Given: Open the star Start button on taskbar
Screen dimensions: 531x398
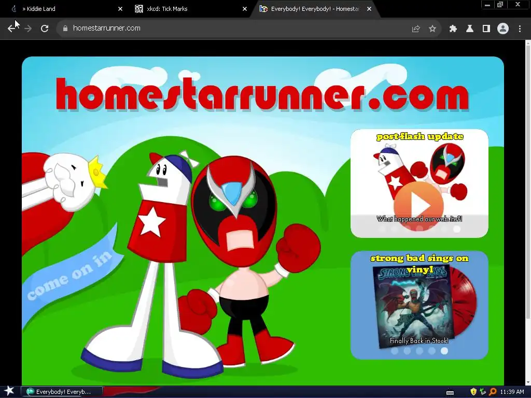Looking at the screenshot, I should click(x=9, y=391).
